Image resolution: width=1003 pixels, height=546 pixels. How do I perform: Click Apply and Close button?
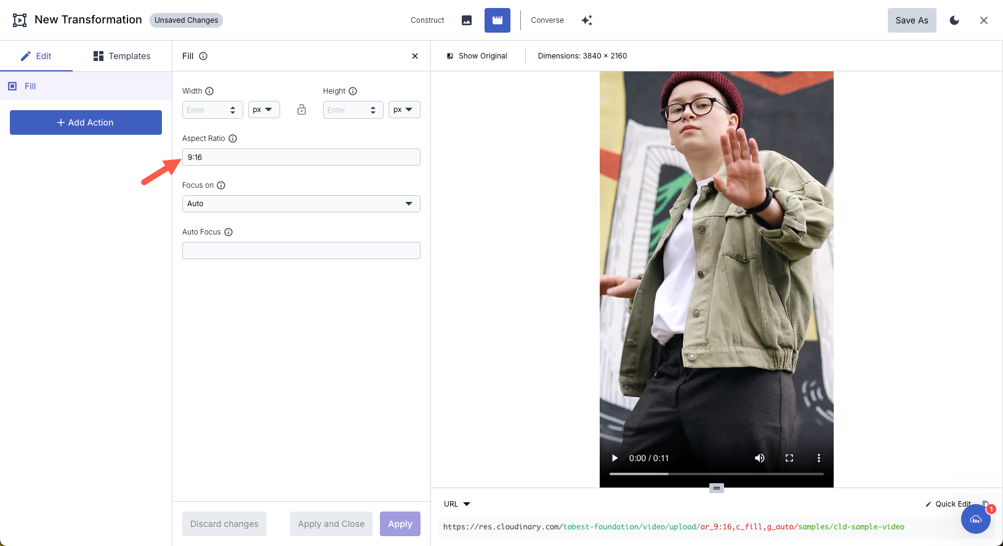(331, 524)
